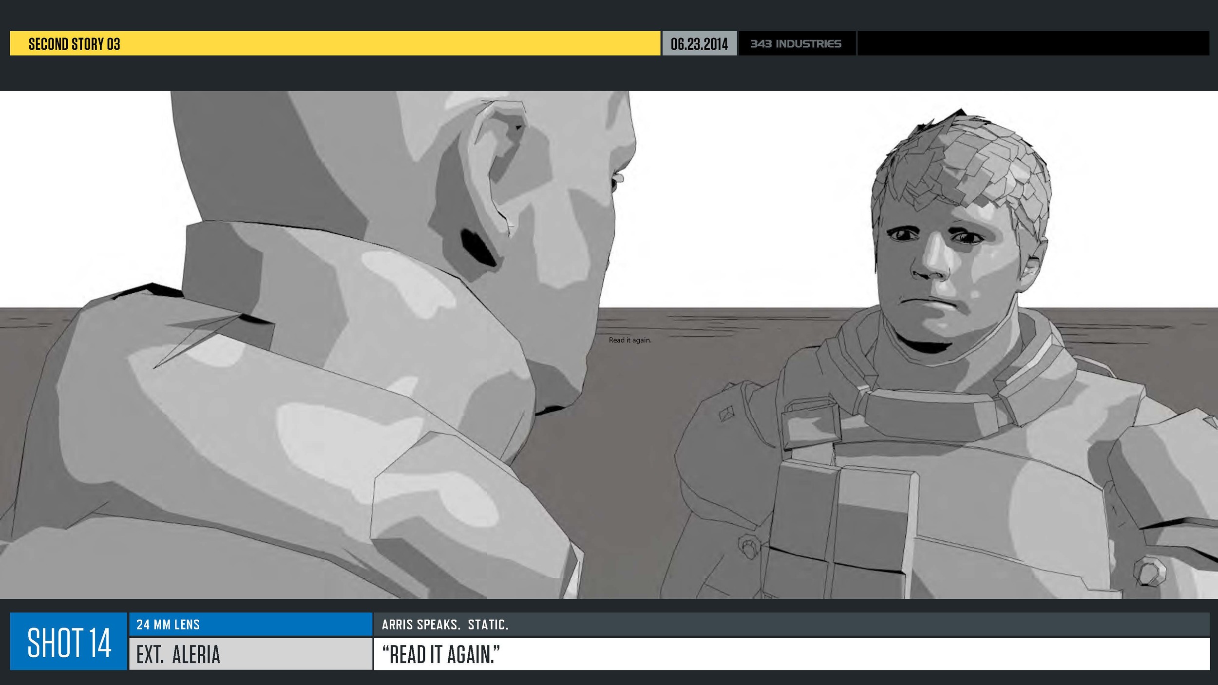
Task: Click the small 'Read it again.' caption in the frame
Action: pos(630,340)
